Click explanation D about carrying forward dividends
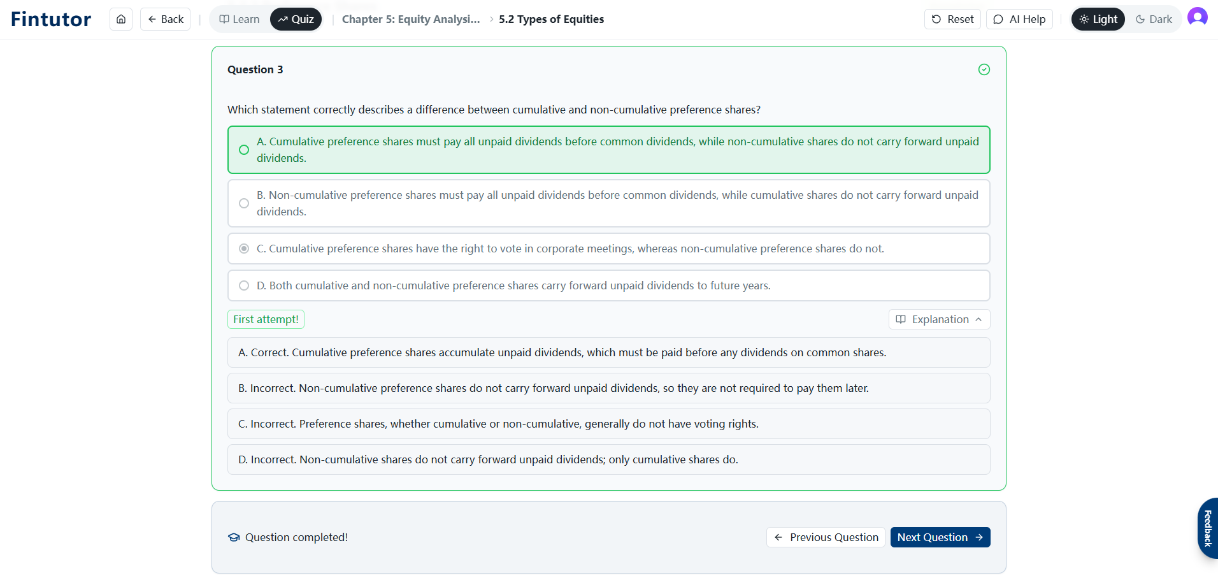The width and height of the screenshot is (1218, 578). tap(609, 459)
